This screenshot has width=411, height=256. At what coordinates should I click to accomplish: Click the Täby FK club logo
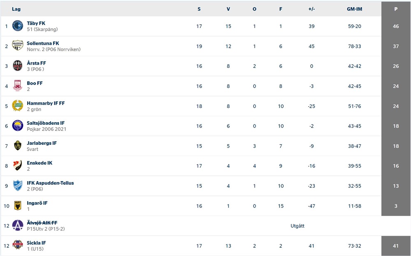(18, 26)
